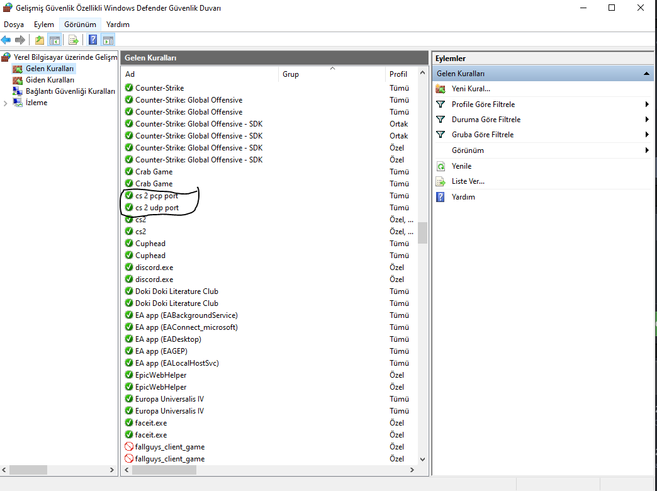Select first blocked fallguys_client_game rule row

point(270,446)
